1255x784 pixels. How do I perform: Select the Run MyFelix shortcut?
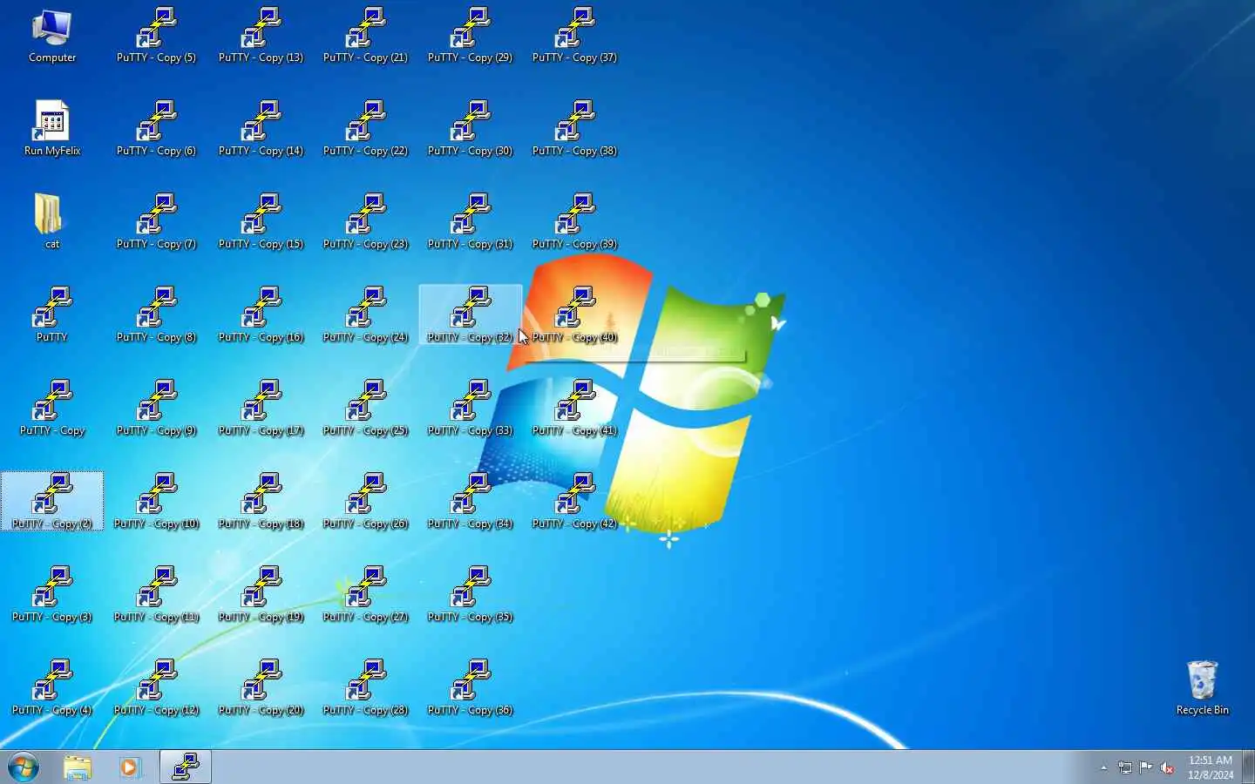point(52,129)
